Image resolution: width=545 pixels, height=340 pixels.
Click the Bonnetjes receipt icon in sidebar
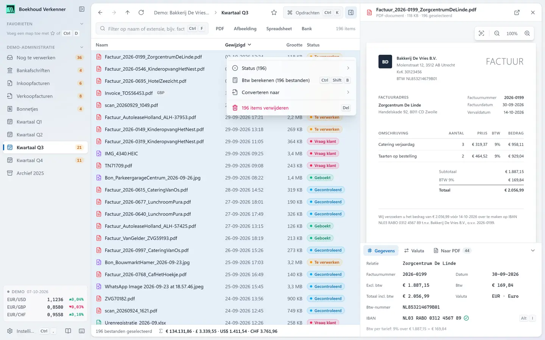pyautogui.click(x=10, y=109)
